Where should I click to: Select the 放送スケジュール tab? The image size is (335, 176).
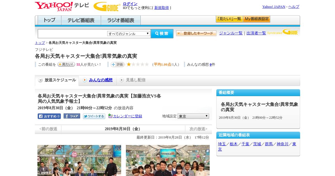tap(57, 80)
